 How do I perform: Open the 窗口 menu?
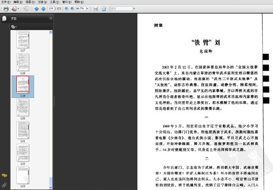pyautogui.click(x=67, y=2)
